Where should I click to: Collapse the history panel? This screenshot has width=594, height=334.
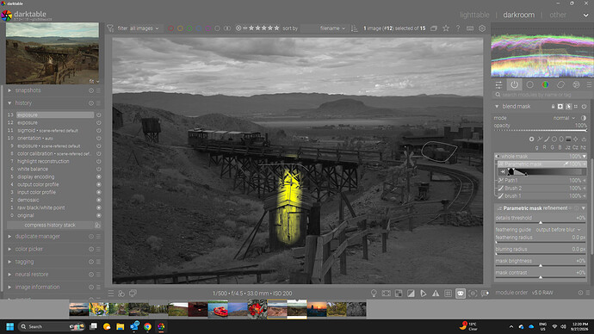(x=9, y=103)
